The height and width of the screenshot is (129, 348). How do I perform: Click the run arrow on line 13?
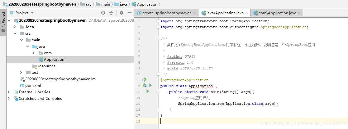click(x=148, y=91)
